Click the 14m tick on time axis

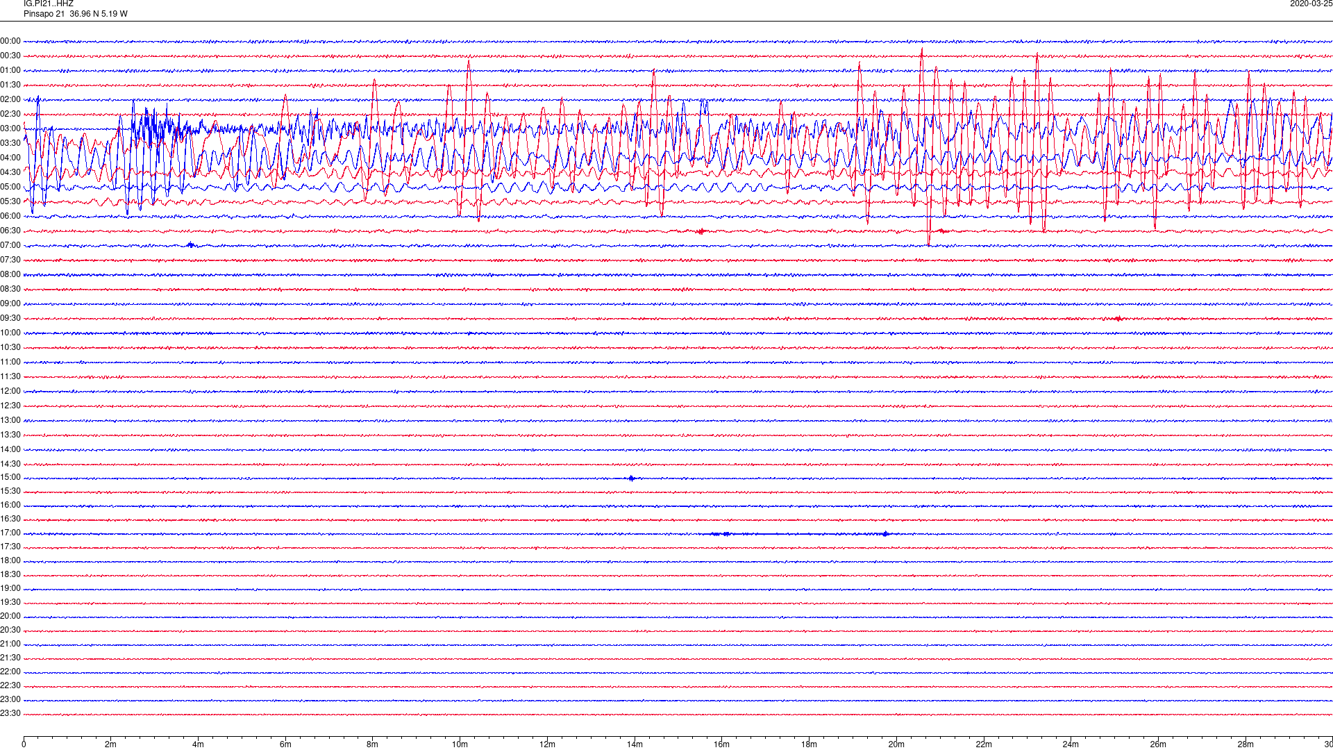[635, 744]
